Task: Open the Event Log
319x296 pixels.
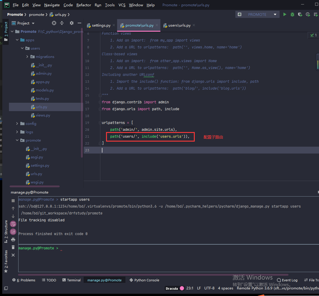Action: point(287,280)
